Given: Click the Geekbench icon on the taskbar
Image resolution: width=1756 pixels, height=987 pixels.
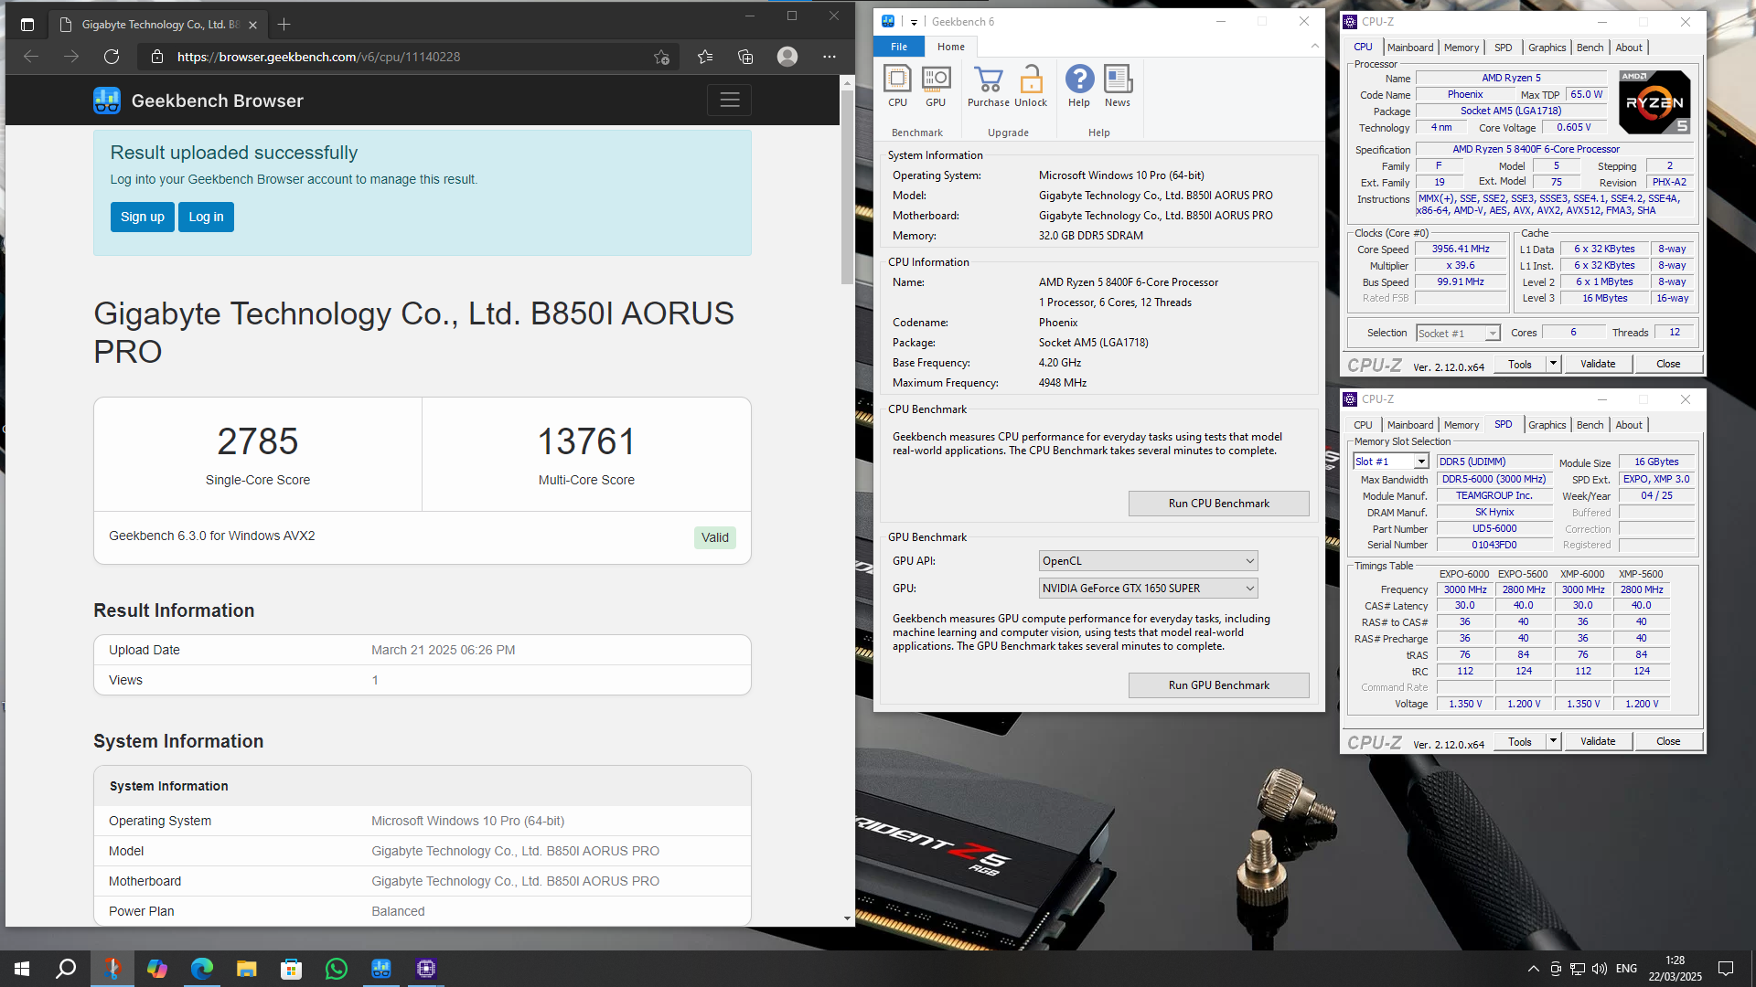Looking at the screenshot, I should [380, 969].
